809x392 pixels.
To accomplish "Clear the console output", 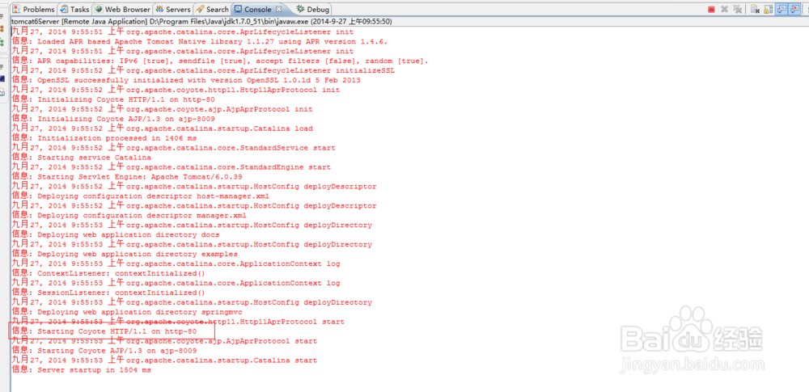I will (756, 9).
